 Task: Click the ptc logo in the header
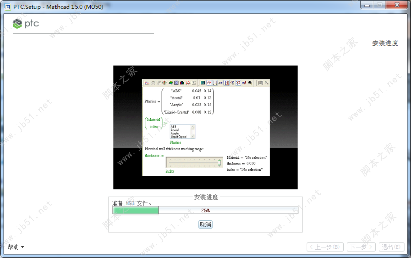point(26,24)
